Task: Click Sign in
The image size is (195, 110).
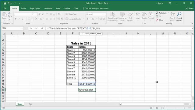Action: [161, 3]
